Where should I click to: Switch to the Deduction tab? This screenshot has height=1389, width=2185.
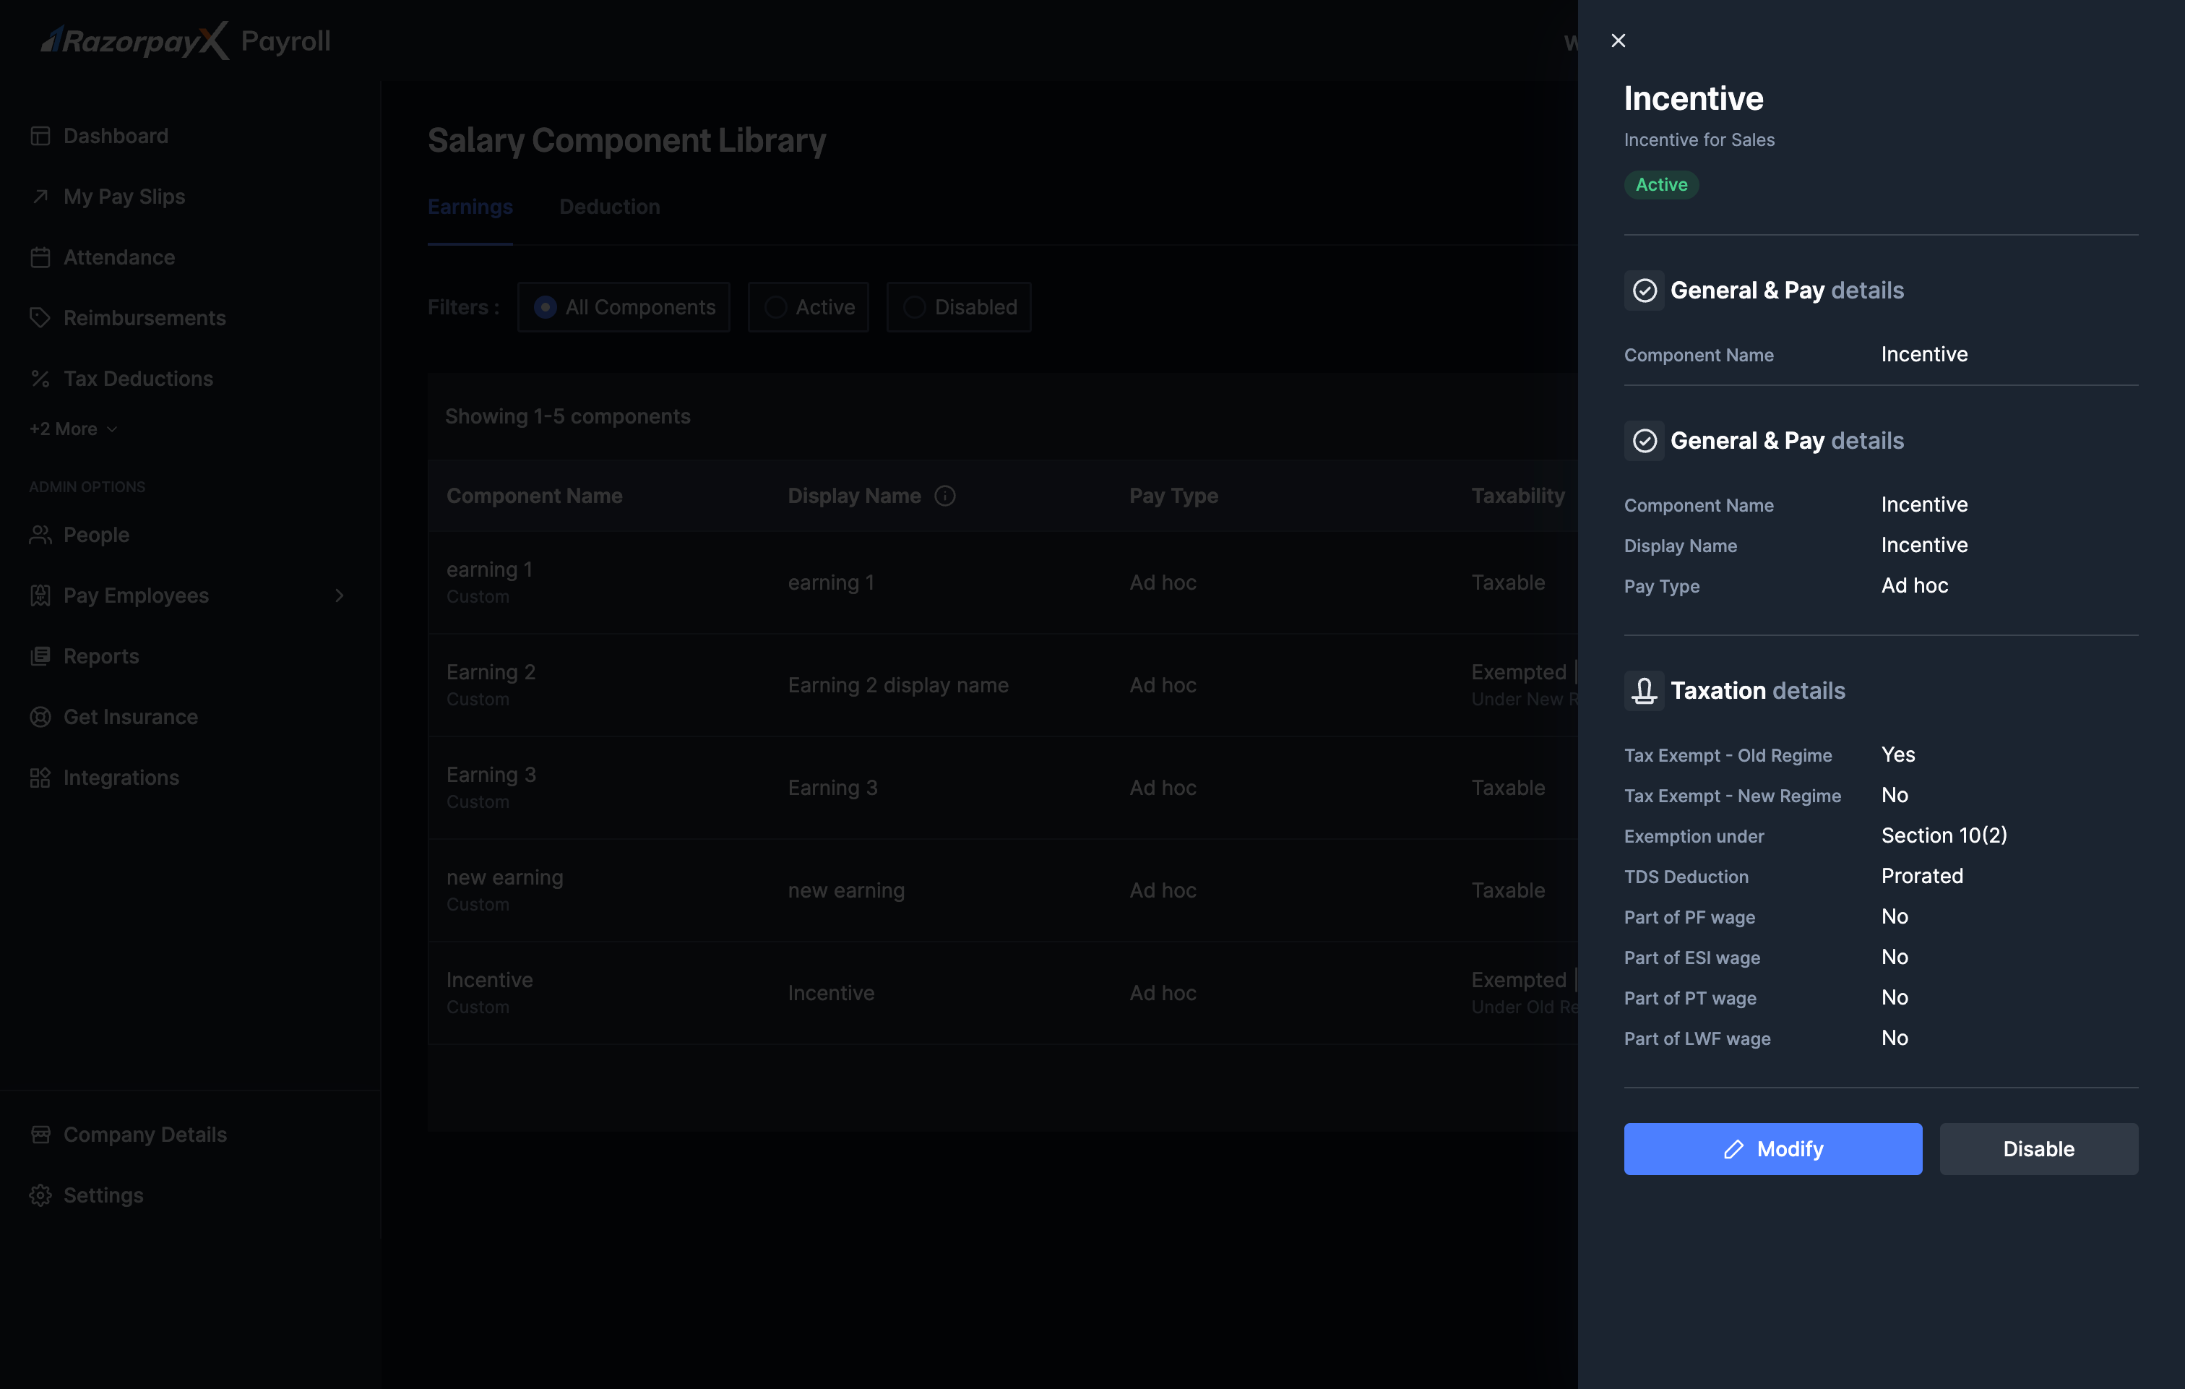(x=609, y=207)
